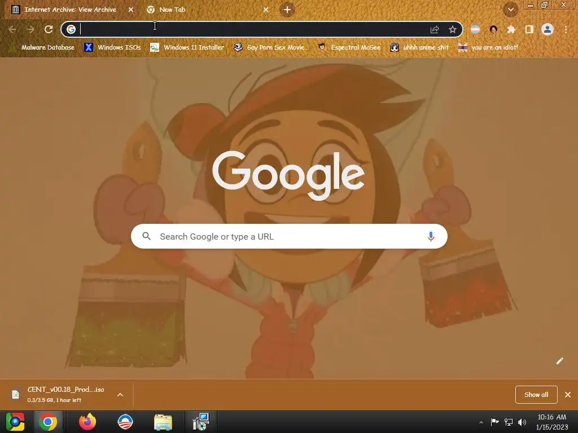578x433 pixels.
Task: Open Action Center flag icon
Action: point(494,422)
